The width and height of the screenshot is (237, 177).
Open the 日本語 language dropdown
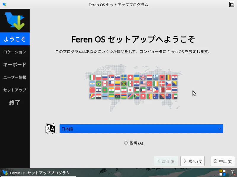pos(141,129)
